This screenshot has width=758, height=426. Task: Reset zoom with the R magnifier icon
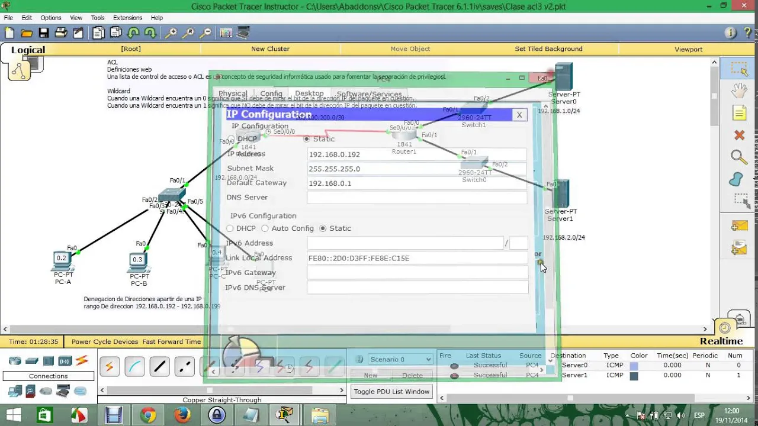point(189,33)
